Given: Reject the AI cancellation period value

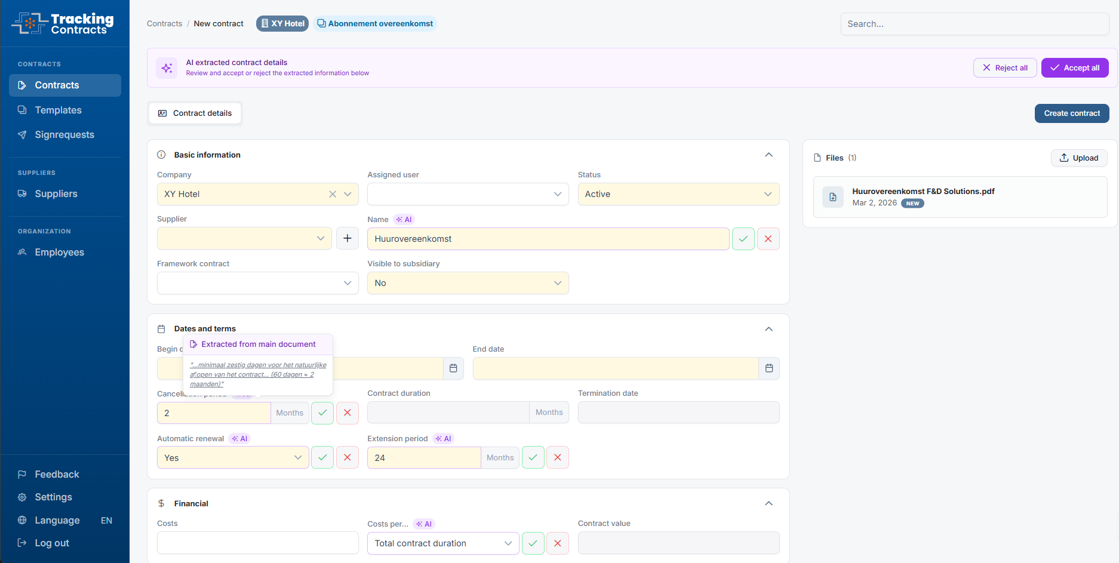Looking at the screenshot, I should pos(347,413).
